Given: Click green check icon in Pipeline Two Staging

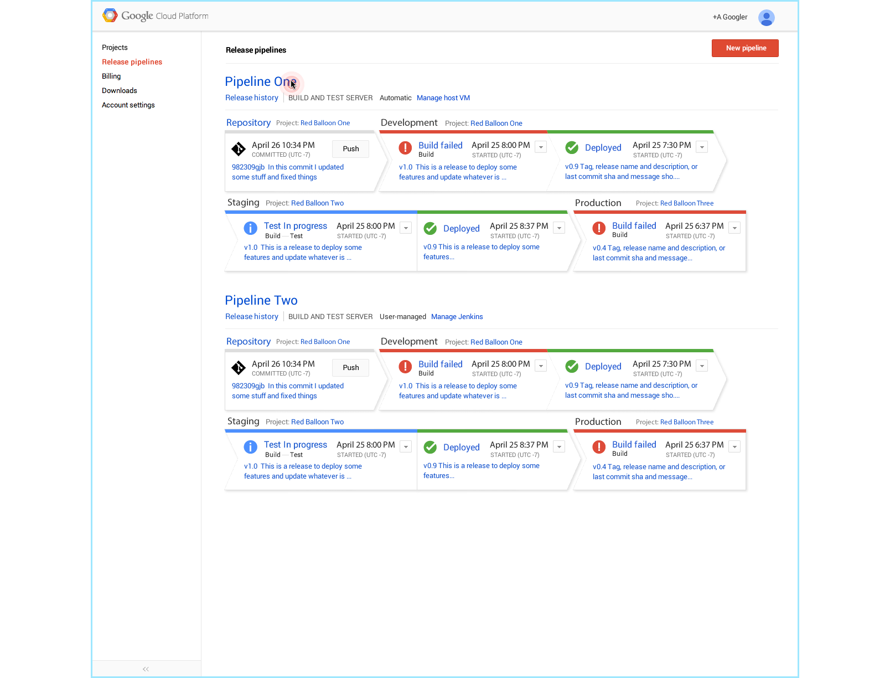Looking at the screenshot, I should coord(430,447).
